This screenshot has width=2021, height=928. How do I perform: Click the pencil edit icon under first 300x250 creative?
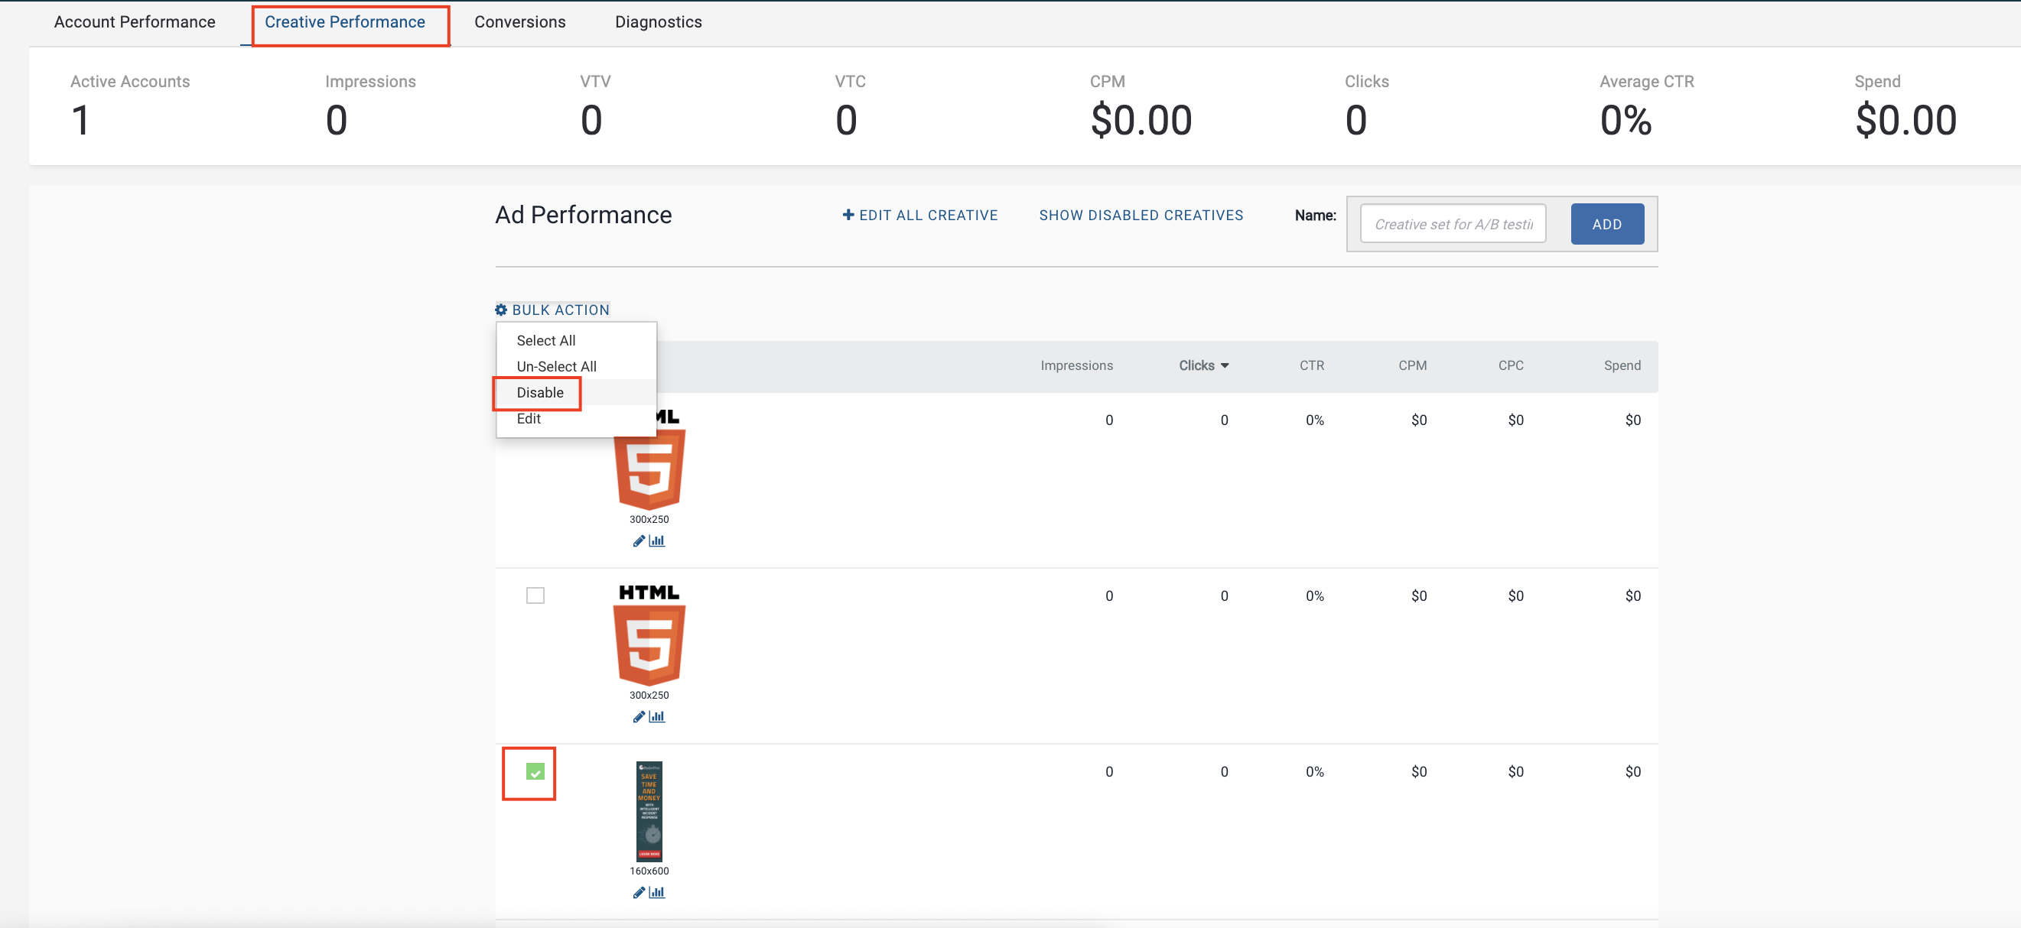639,540
